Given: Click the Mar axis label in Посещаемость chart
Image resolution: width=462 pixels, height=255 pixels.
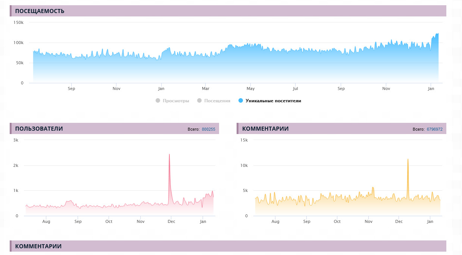Looking at the screenshot, I should tap(206, 89).
